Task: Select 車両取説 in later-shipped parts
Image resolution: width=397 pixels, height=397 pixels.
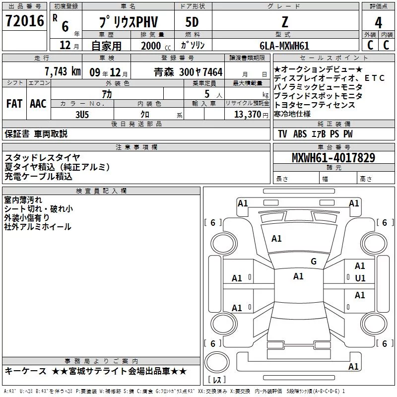Action: point(51,133)
